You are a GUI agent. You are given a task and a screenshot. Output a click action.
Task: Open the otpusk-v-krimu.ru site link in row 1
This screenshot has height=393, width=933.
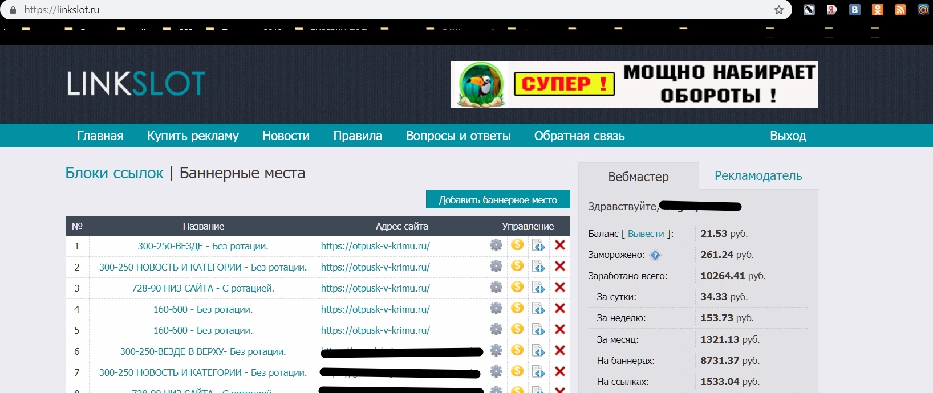[x=375, y=246]
